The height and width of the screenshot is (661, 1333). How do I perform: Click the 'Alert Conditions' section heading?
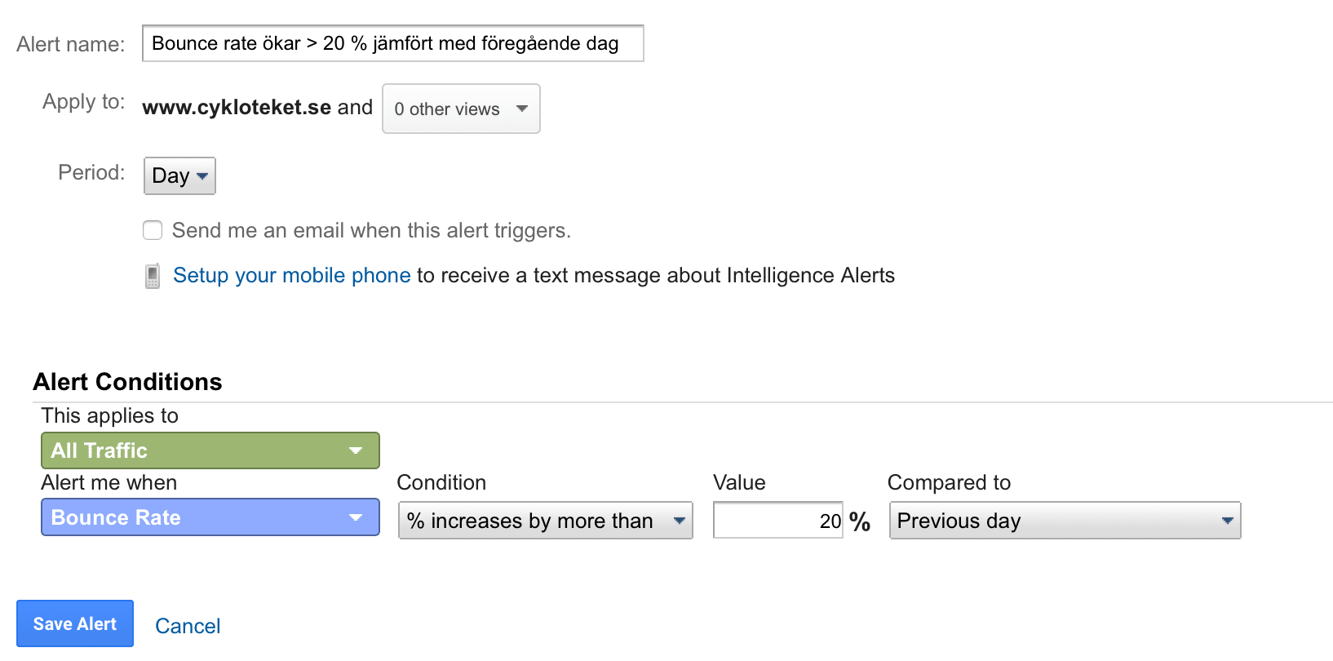[127, 382]
